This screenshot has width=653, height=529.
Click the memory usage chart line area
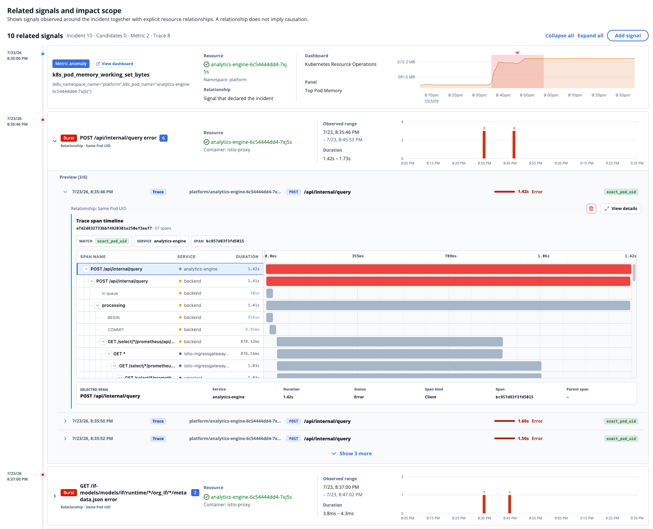(x=527, y=72)
